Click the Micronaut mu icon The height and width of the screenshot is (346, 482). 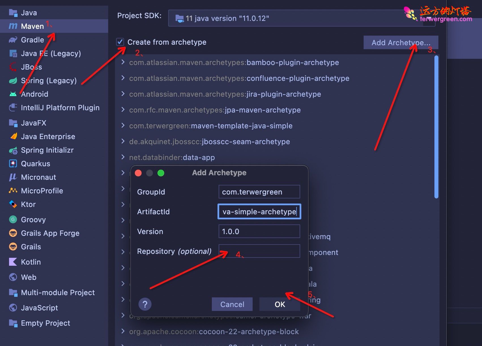point(13,177)
